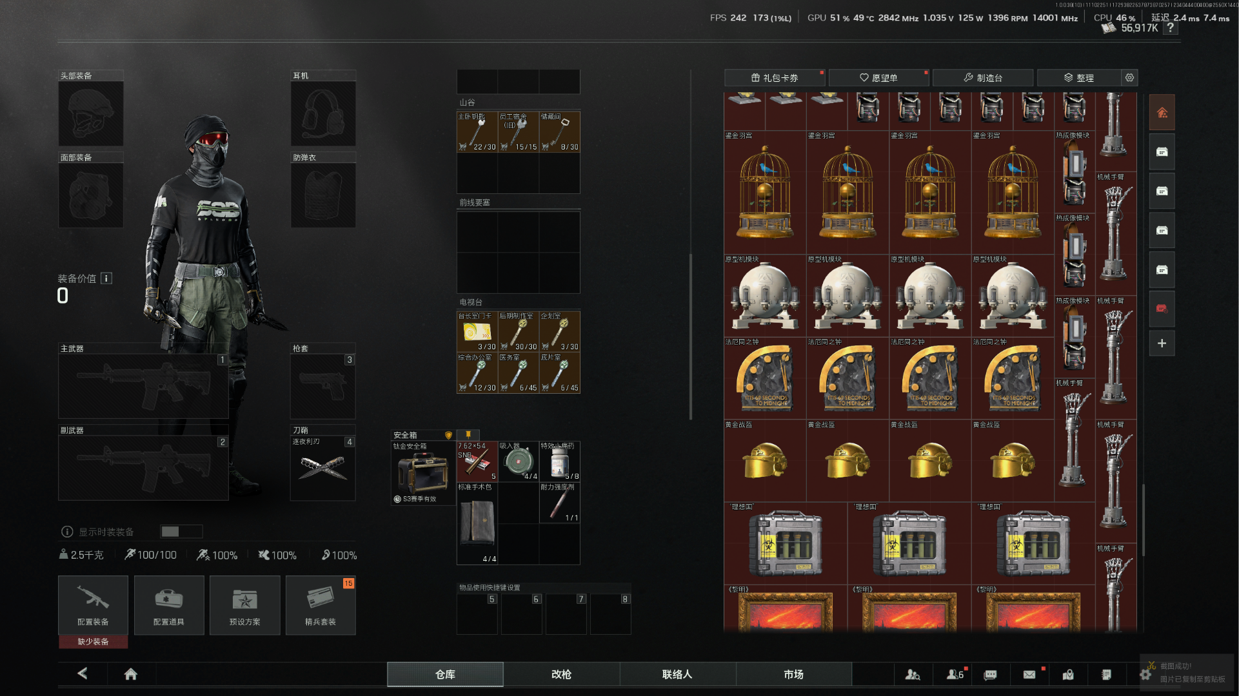Switch to the 市场 market tab
This screenshot has width=1239, height=696.
tap(793, 674)
